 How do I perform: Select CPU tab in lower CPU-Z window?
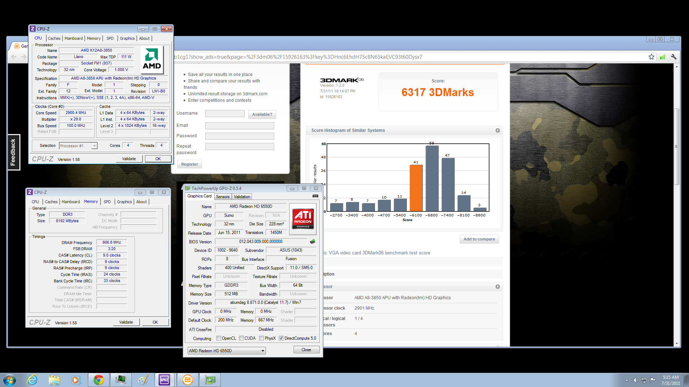pos(36,202)
